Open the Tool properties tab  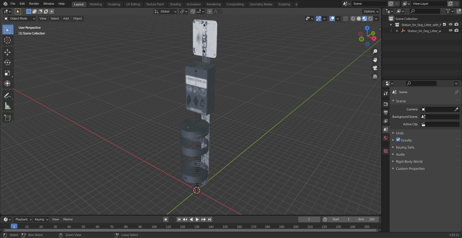tap(386, 93)
